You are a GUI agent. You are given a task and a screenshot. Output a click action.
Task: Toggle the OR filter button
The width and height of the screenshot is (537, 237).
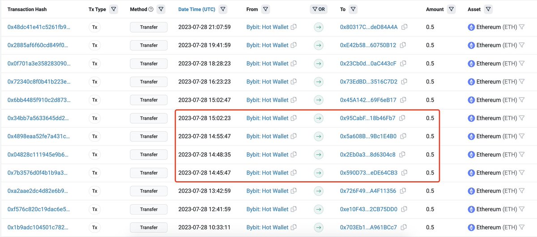coord(318,9)
